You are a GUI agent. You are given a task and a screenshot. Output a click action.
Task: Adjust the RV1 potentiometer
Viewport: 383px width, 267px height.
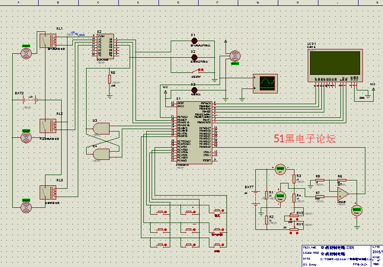pos(293,228)
